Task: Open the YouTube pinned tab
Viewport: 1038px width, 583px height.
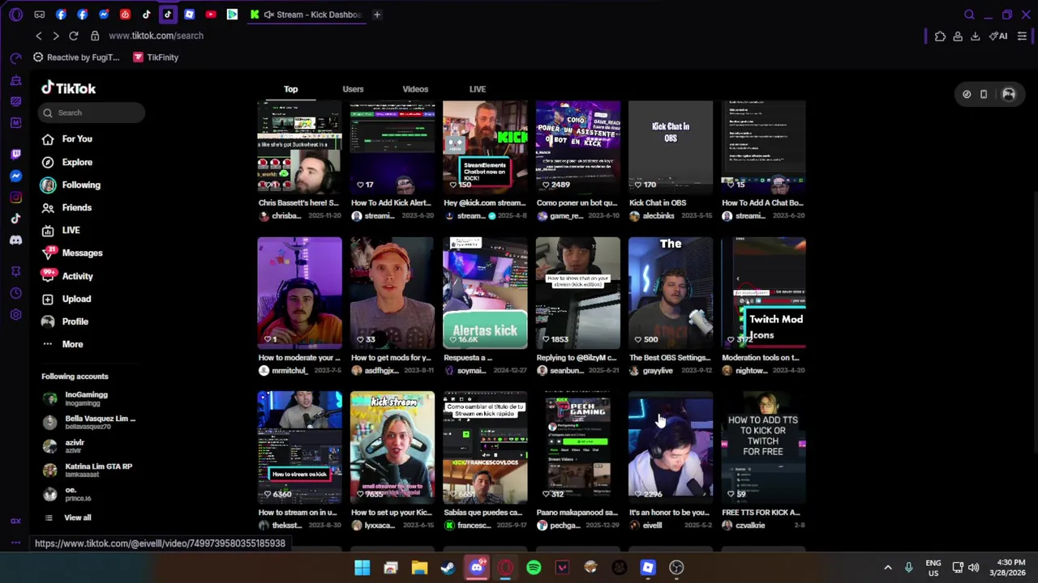Action: pos(211,15)
